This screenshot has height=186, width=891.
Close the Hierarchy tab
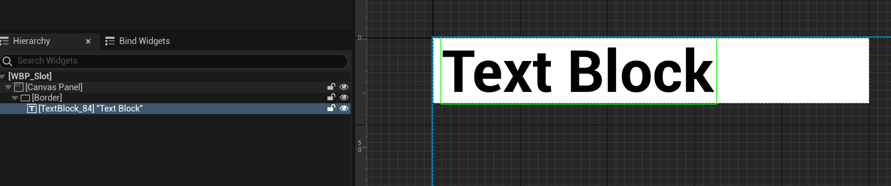tap(88, 41)
